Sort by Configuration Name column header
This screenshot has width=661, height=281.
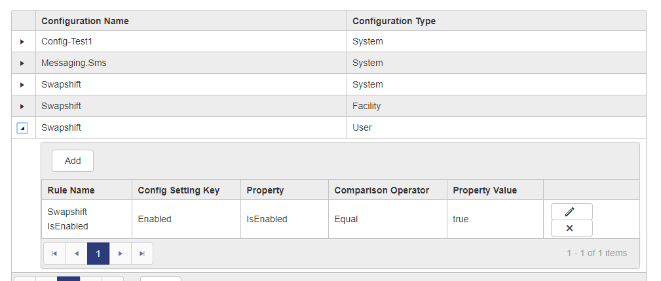click(x=85, y=21)
